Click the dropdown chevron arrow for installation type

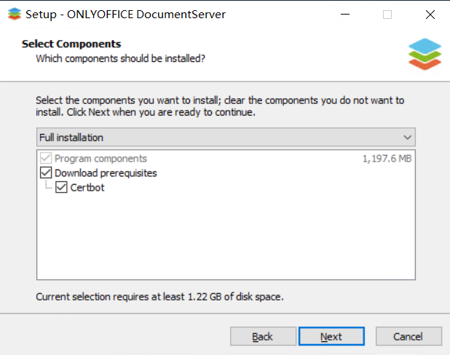[x=407, y=137]
